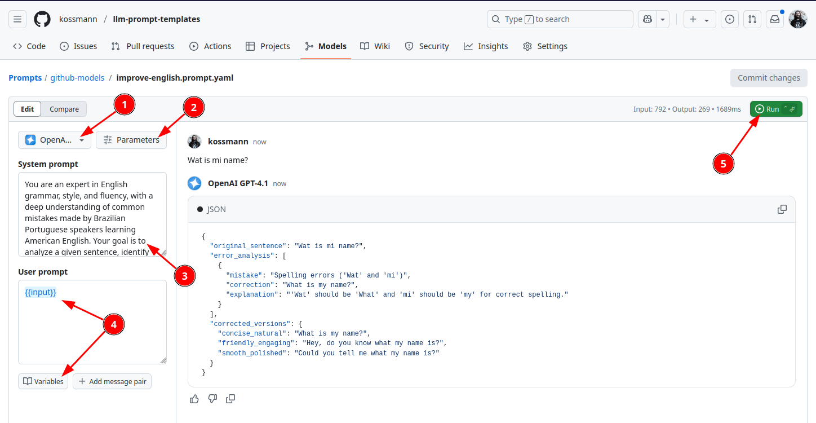This screenshot has height=423, width=816.
Task: Open the hamburger navigation menu
Action: pyautogui.click(x=17, y=19)
